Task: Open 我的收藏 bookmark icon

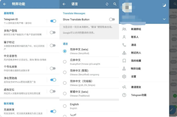Action: (124, 61)
